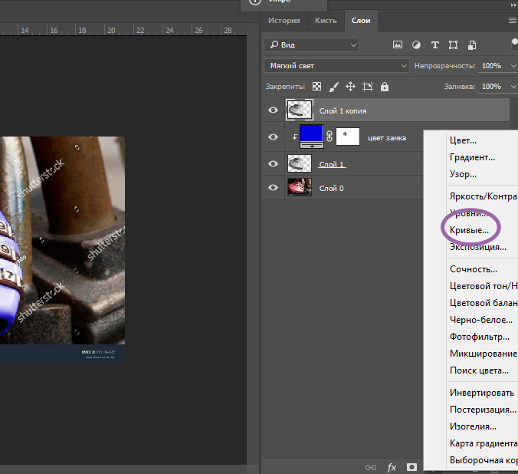This screenshot has height=474, width=518.
Task: Select the Слой 1 layer thumbnail
Action: tap(300, 163)
